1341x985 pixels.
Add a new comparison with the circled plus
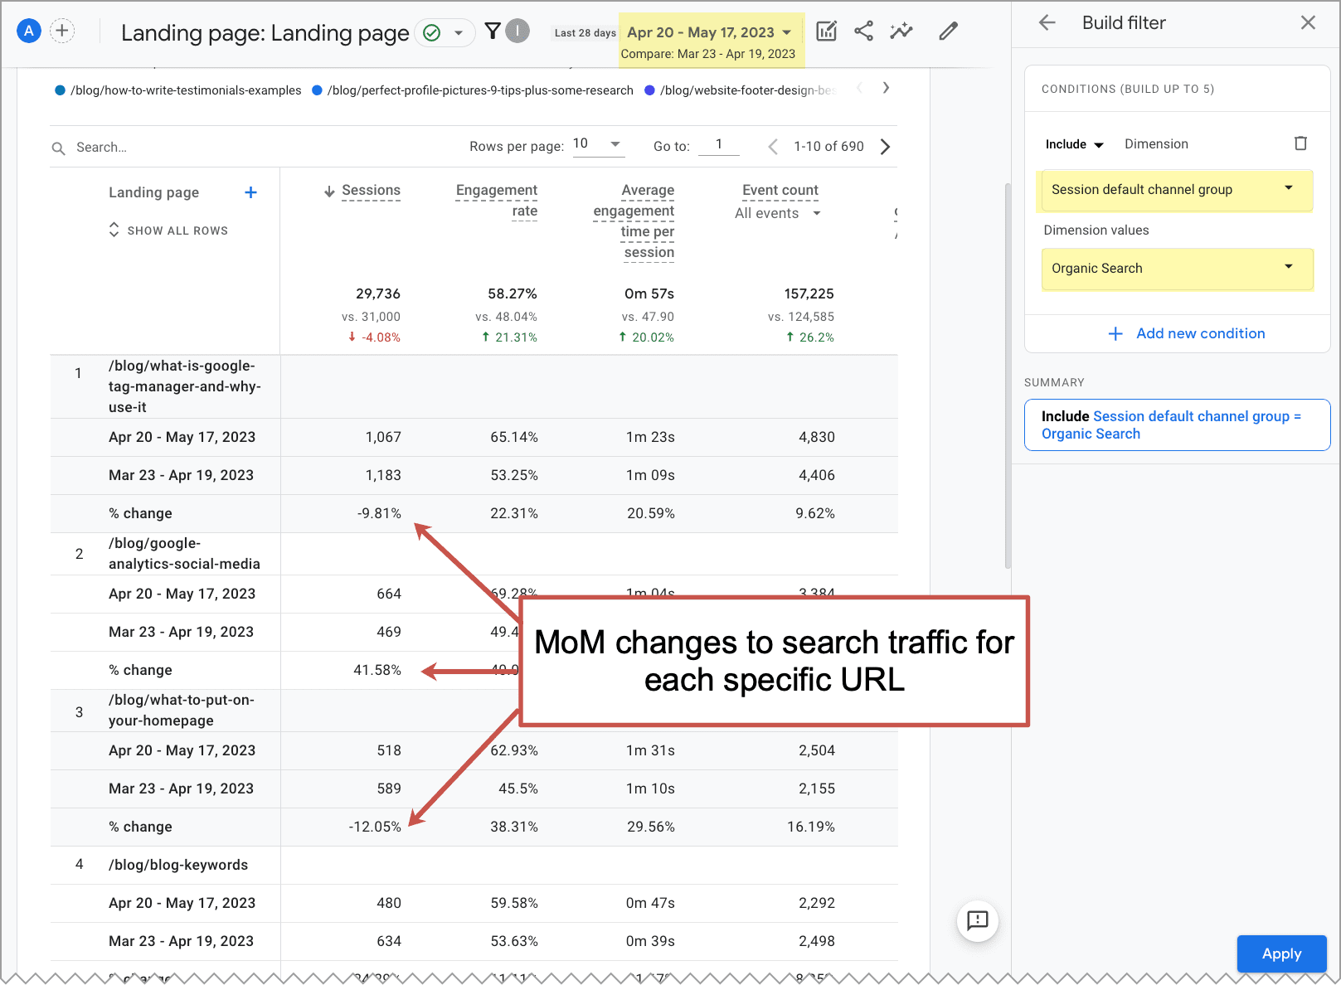click(62, 30)
